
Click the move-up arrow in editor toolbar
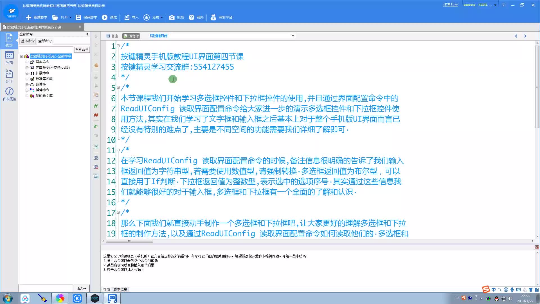point(96,45)
